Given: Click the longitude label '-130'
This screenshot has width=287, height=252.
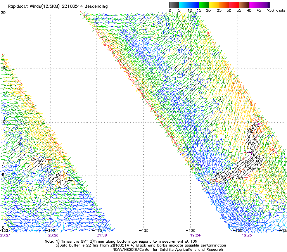Looking at the screenshot, I should [190, 230].
